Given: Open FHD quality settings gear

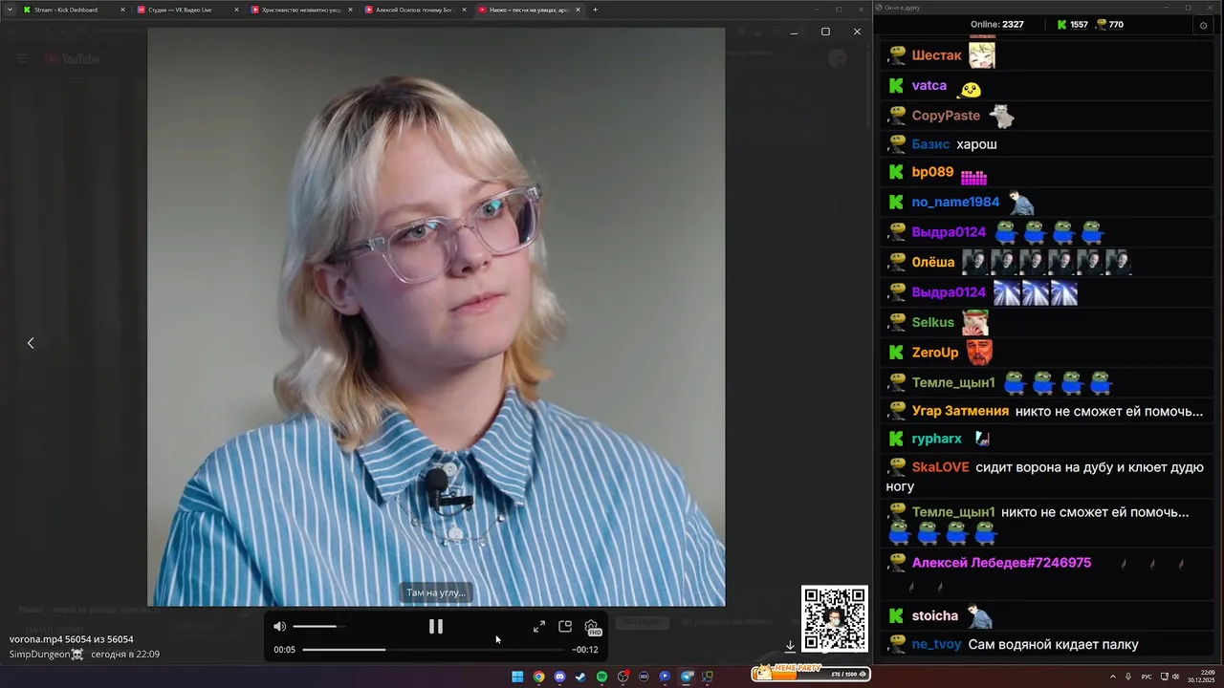Looking at the screenshot, I should click(x=591, y=628).
